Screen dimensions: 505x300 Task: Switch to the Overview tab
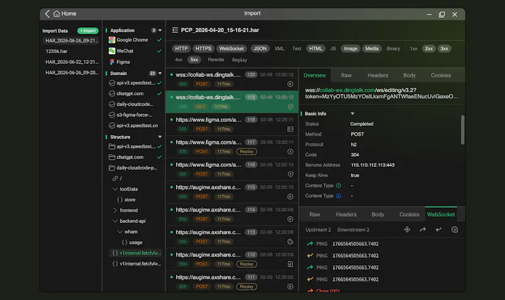click(314, 75)
